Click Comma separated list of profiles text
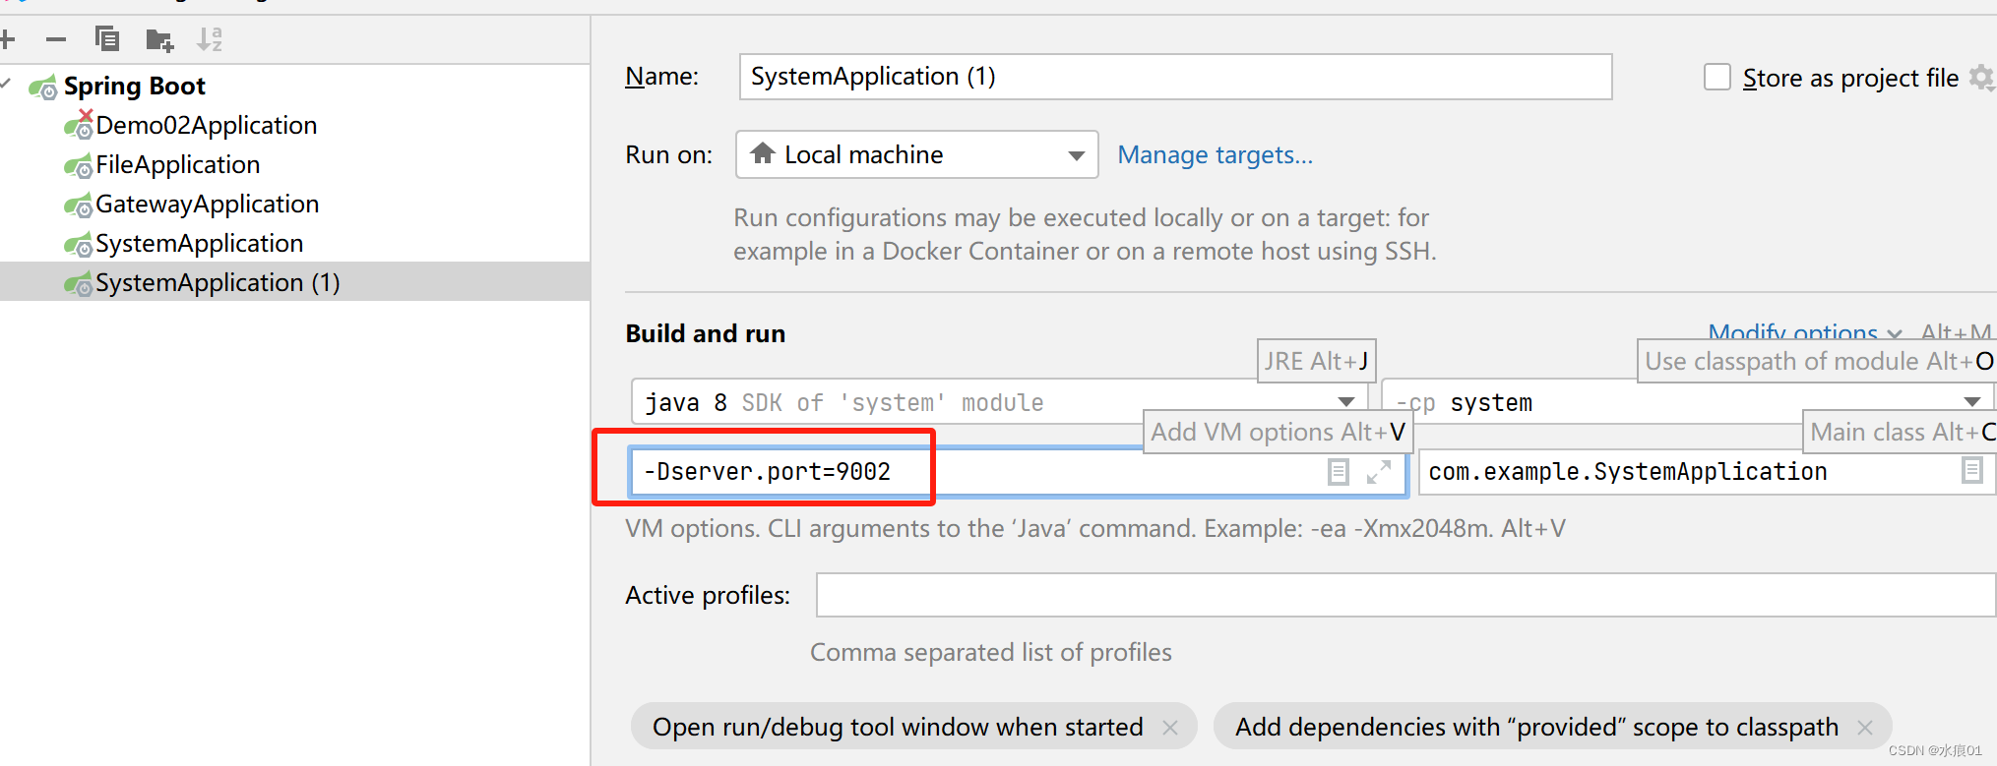1997x766 pixels. pos(991,652)
